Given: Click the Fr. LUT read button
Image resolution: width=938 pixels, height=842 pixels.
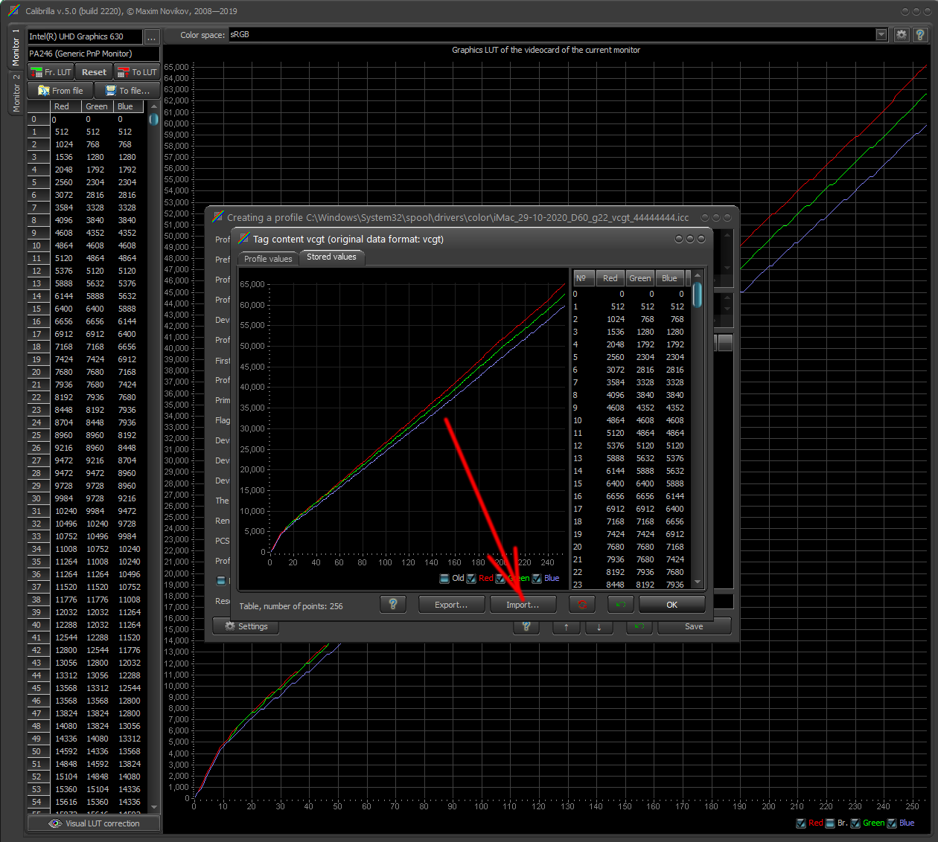Looking at the screenshot, I should [51, 72].
